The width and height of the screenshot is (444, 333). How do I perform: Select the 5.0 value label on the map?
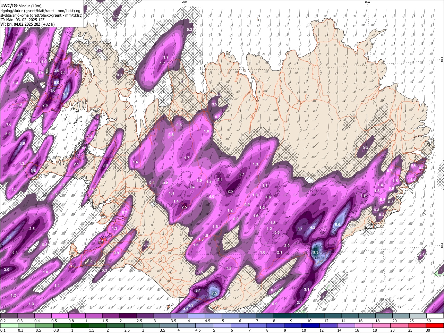[57, 83]
